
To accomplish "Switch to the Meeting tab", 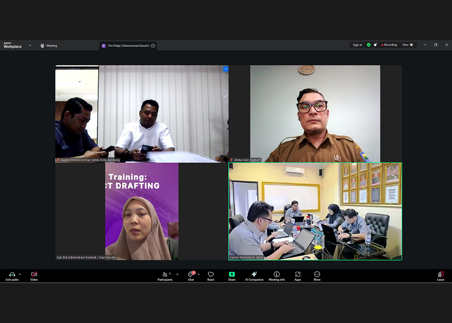I will tap(49, 46).
